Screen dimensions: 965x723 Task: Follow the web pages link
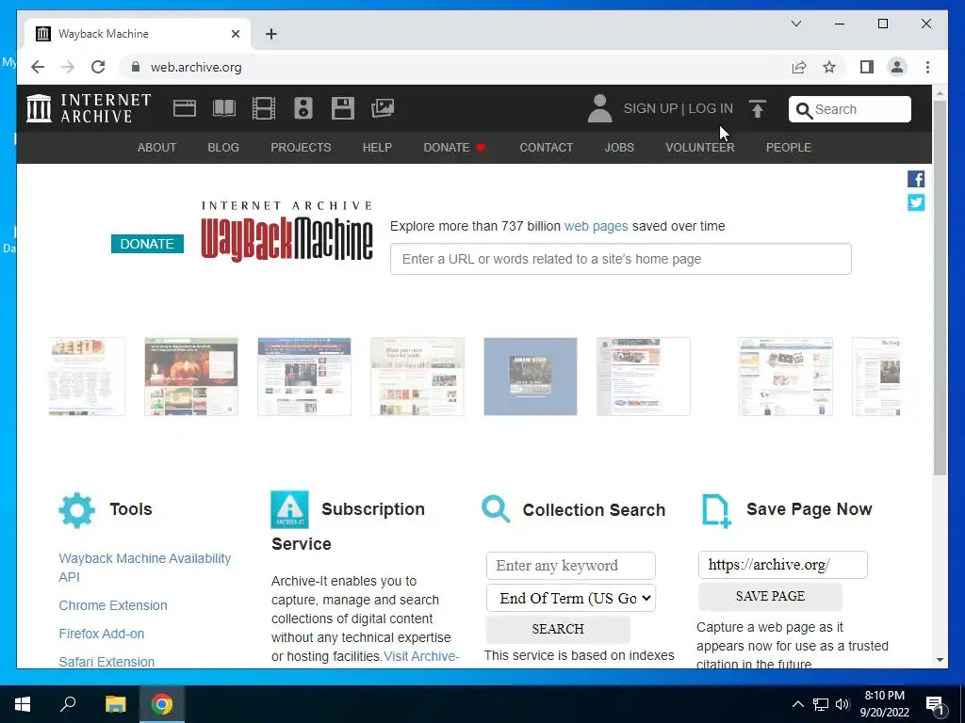(x=597, y=226)
